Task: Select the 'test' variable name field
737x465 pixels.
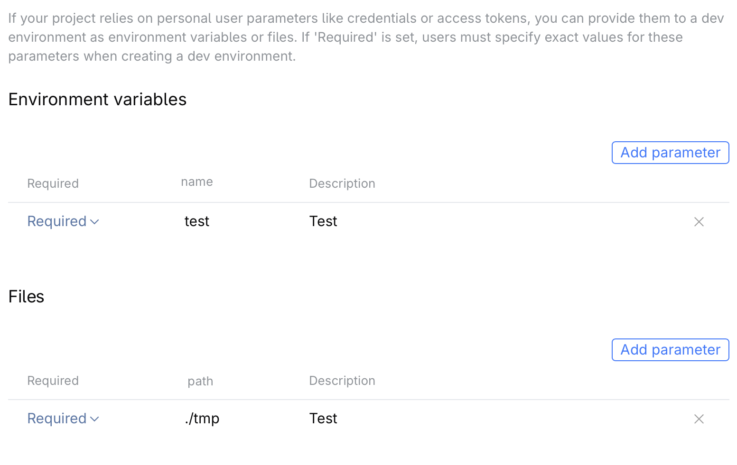Action: [x=196, y=221]
